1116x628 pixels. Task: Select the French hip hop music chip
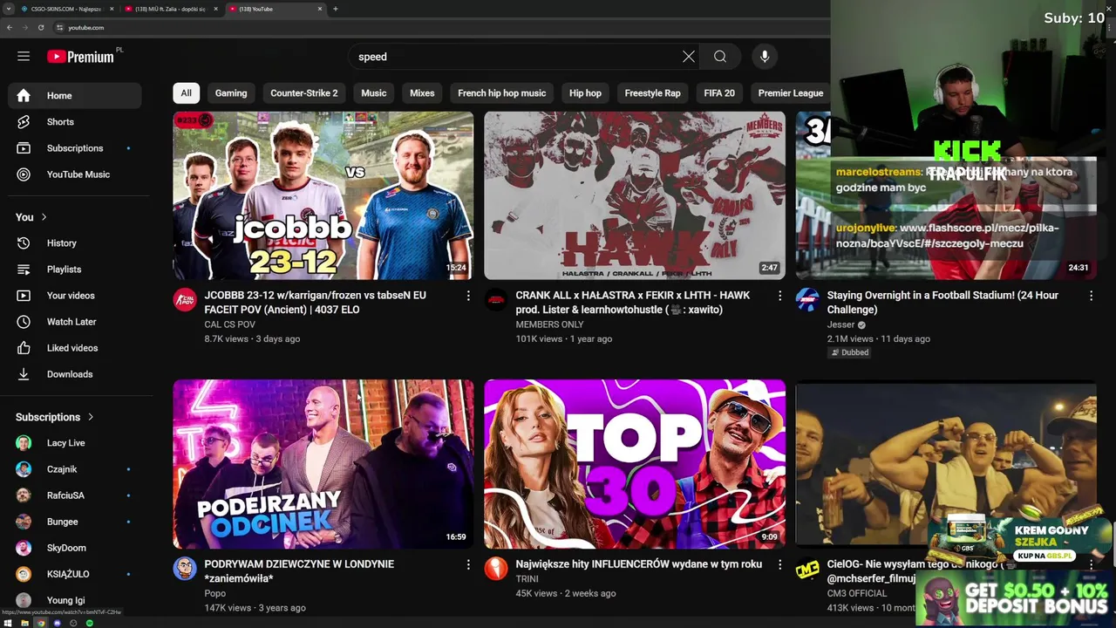pyautogui.click(x=502, y=93)
